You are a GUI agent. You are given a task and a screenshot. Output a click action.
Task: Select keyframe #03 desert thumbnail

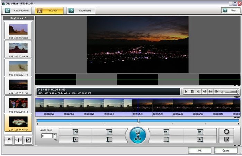(x=18, y=66)
